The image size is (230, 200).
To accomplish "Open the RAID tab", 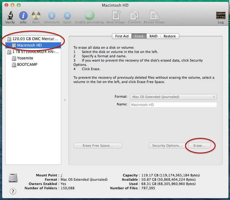I will (x=153, y=36).
